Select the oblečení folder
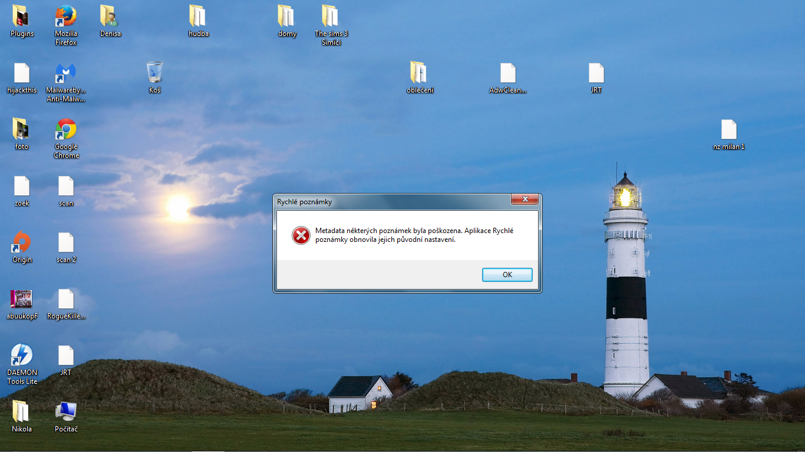The width and height of the screenshot is (805, 452). coord(420,72)
